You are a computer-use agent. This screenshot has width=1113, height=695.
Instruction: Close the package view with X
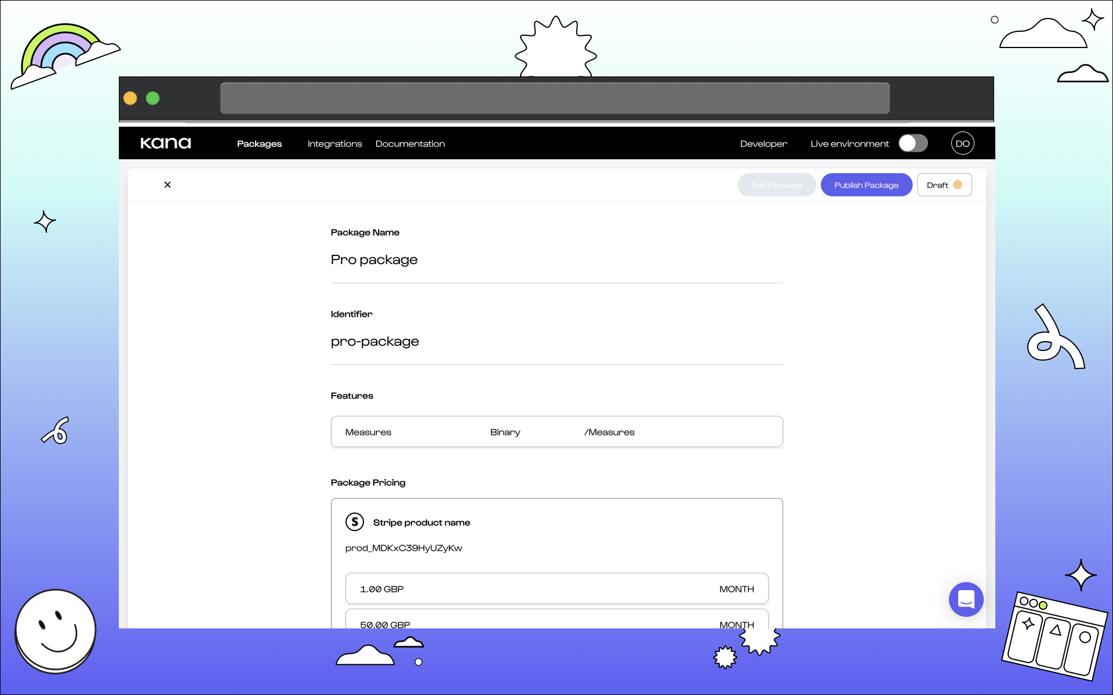[x=168, y=185]
